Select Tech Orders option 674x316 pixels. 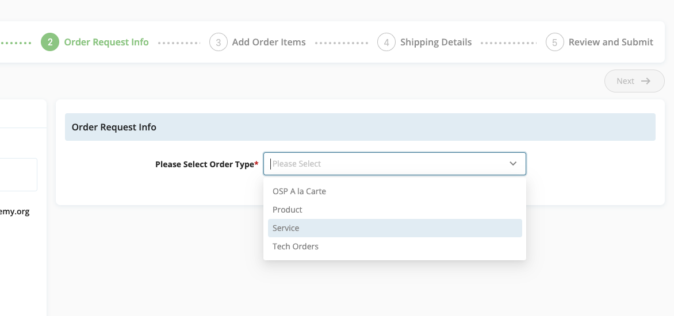395,246
